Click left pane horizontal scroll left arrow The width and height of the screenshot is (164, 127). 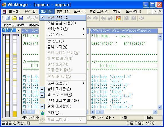[24, 112]
